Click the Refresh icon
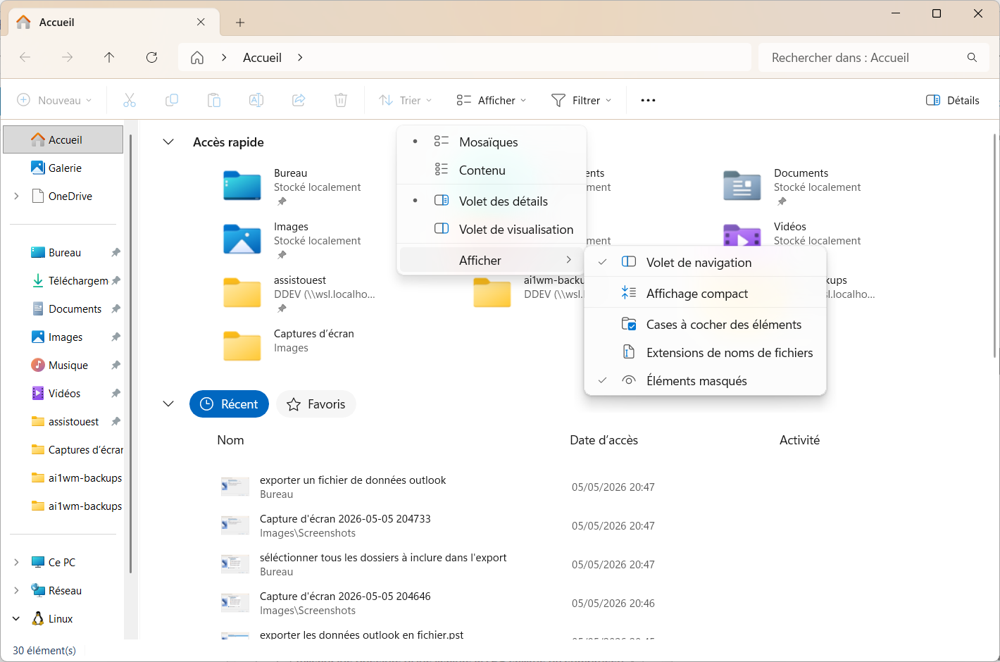1000x662 pixels. 151,57
